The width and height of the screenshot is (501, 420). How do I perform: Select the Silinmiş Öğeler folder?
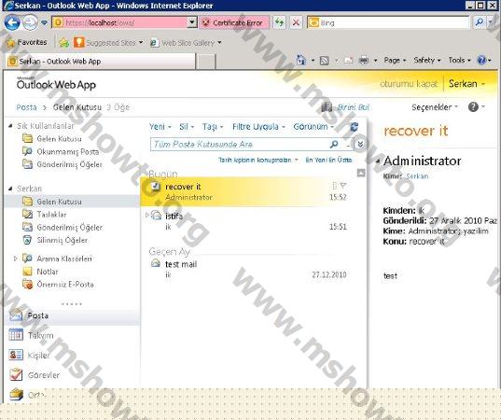[62, 240]
